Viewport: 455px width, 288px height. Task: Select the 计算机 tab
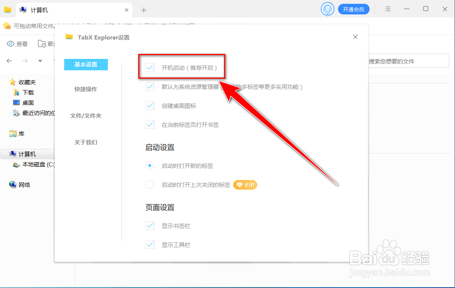coord(74,10)
